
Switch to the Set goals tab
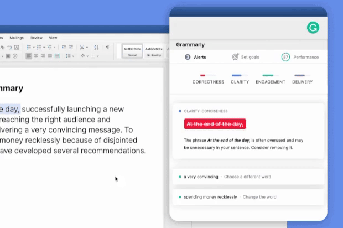246,57
